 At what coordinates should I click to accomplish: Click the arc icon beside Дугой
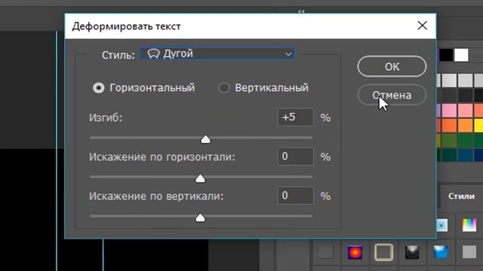(153, 54)
